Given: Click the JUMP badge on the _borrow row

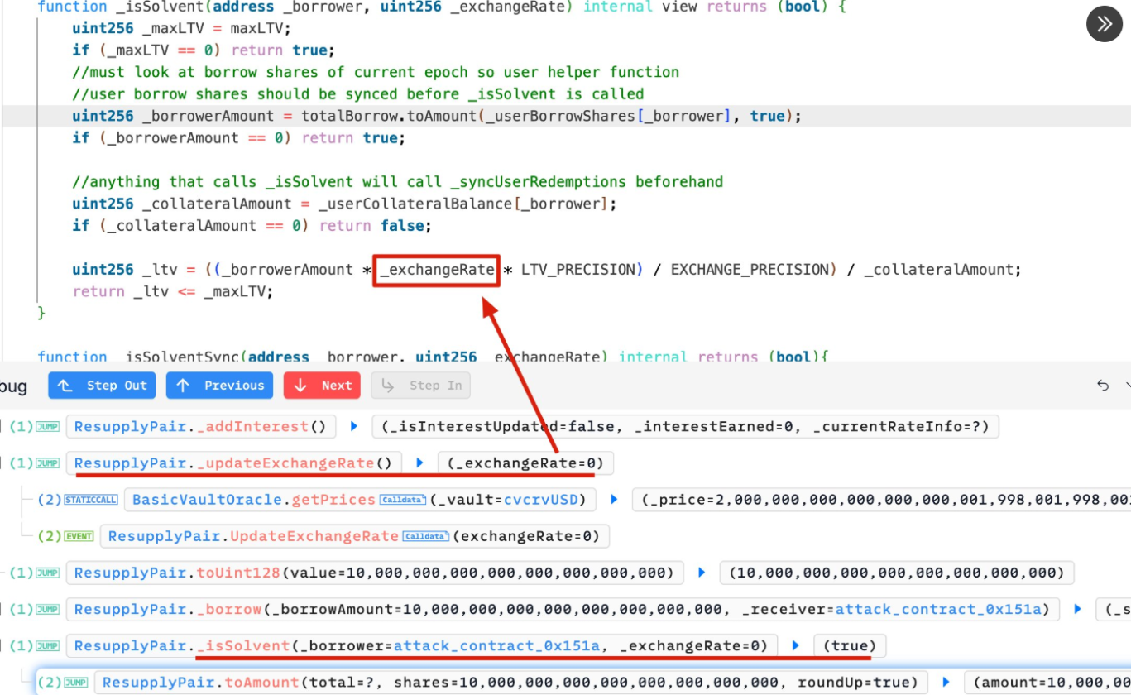Looking at the screenshot, I should 47,609.
